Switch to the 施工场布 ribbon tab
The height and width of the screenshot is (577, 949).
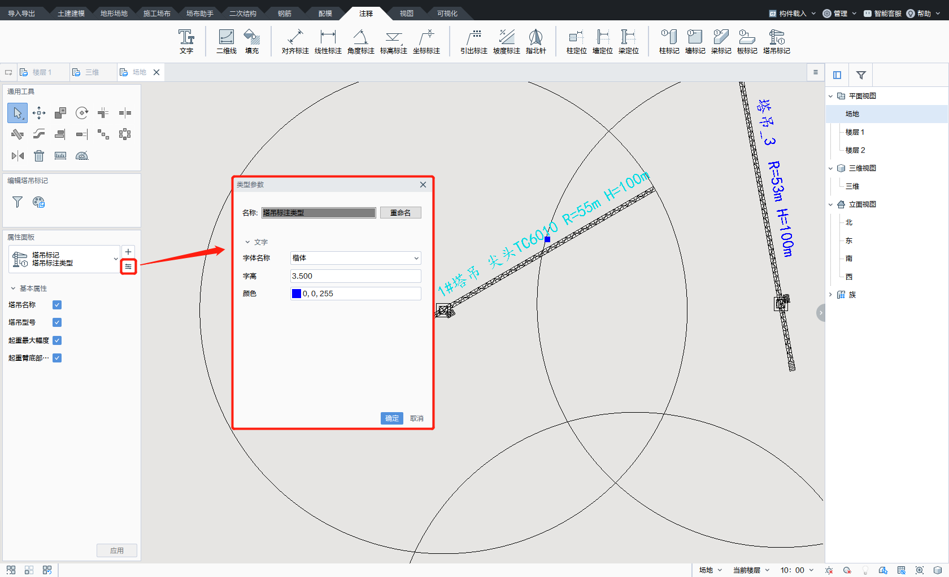[157, 14]
